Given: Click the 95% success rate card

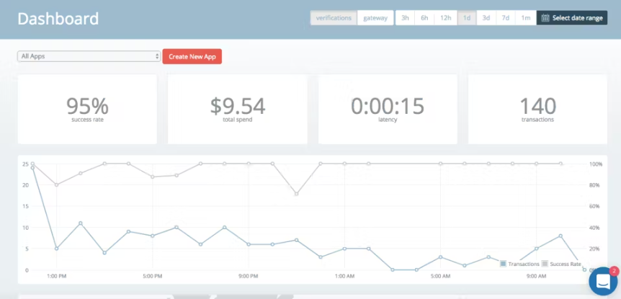Looking at the screenshot, I should (86, 109).
